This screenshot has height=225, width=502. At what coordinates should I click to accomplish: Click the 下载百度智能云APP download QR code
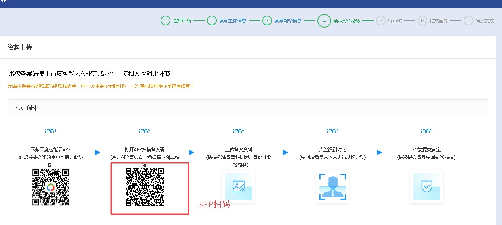click(x=50, y=187)
